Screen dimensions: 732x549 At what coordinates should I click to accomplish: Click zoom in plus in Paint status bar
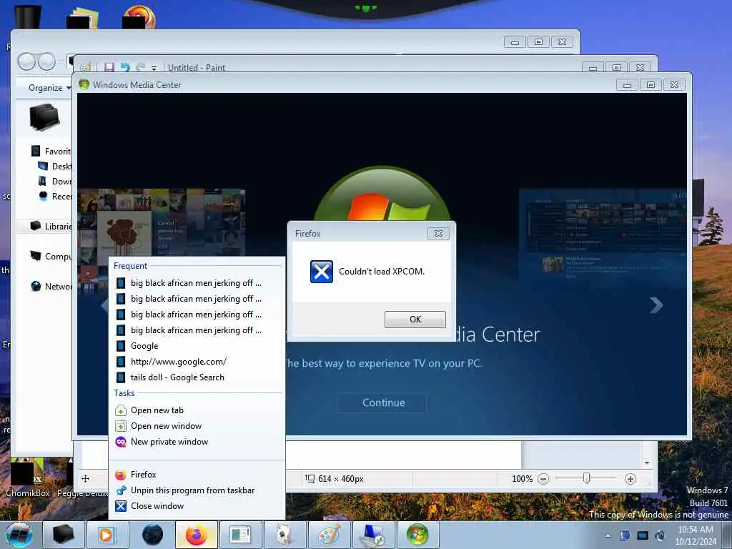click(630, 479)
